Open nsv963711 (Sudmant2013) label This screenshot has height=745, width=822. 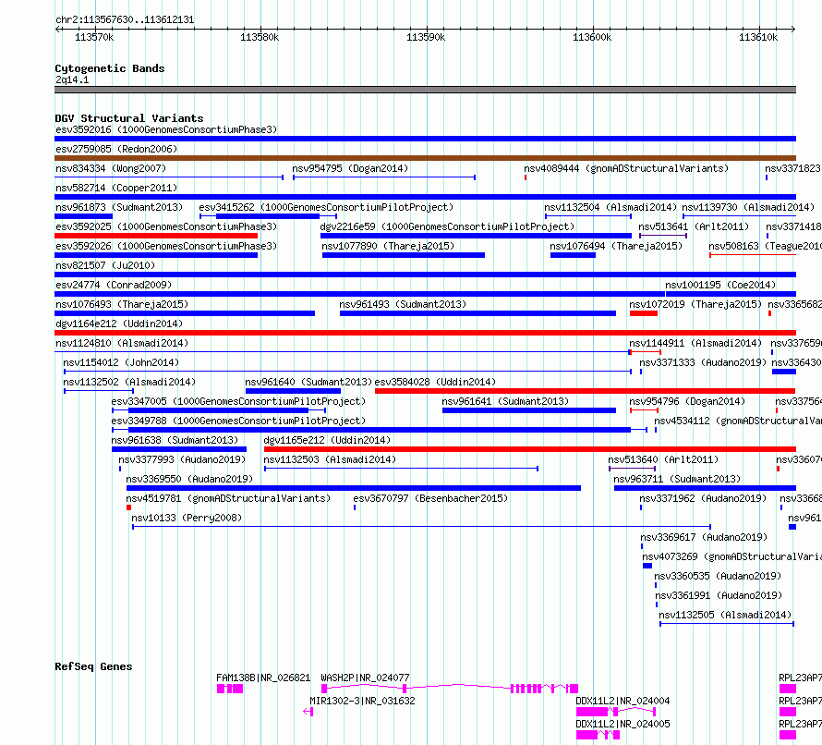[x=677, y=479]
